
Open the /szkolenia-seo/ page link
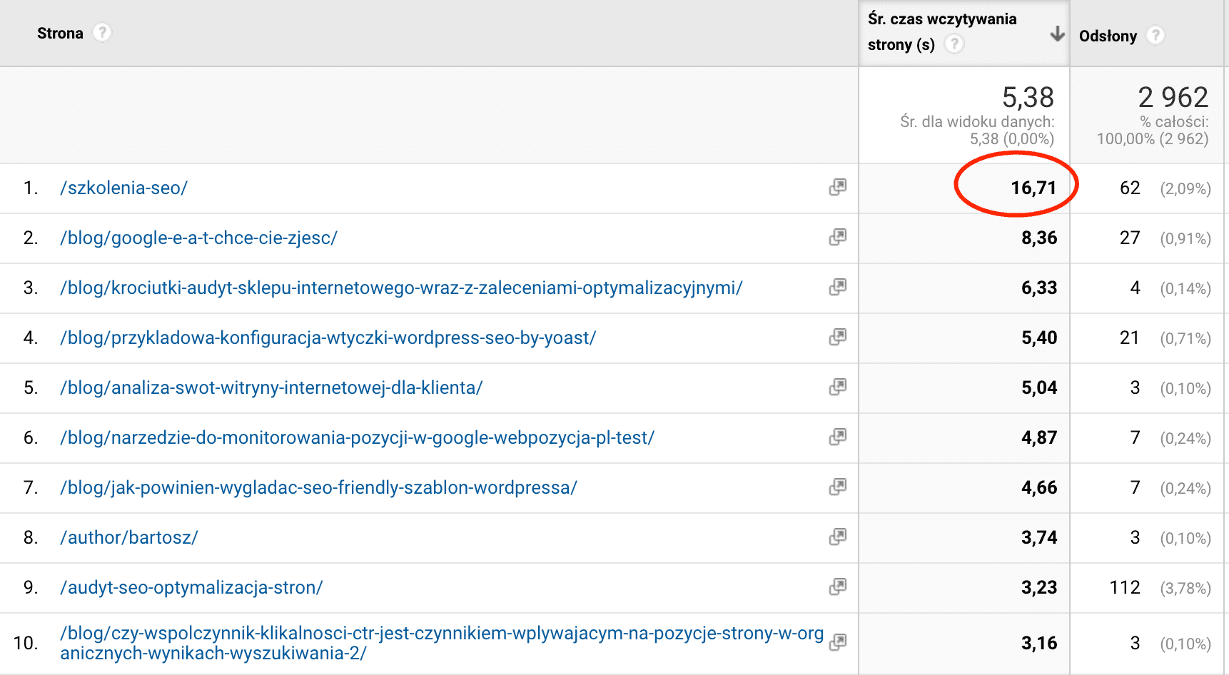(123, 188)
